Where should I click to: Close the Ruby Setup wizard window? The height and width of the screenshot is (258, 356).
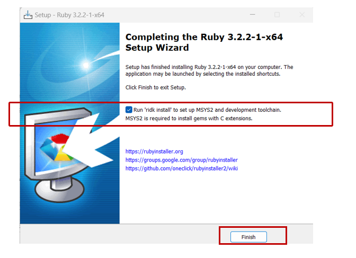pyautogui.click(x=302, y=15)
